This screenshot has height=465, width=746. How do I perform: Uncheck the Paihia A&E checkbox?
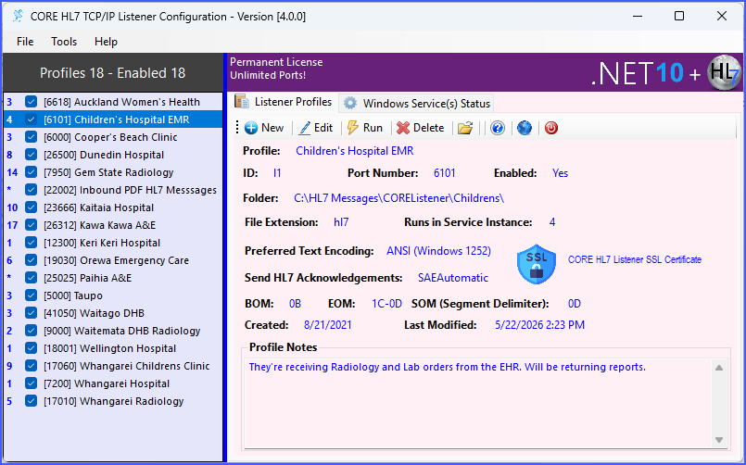31,278
